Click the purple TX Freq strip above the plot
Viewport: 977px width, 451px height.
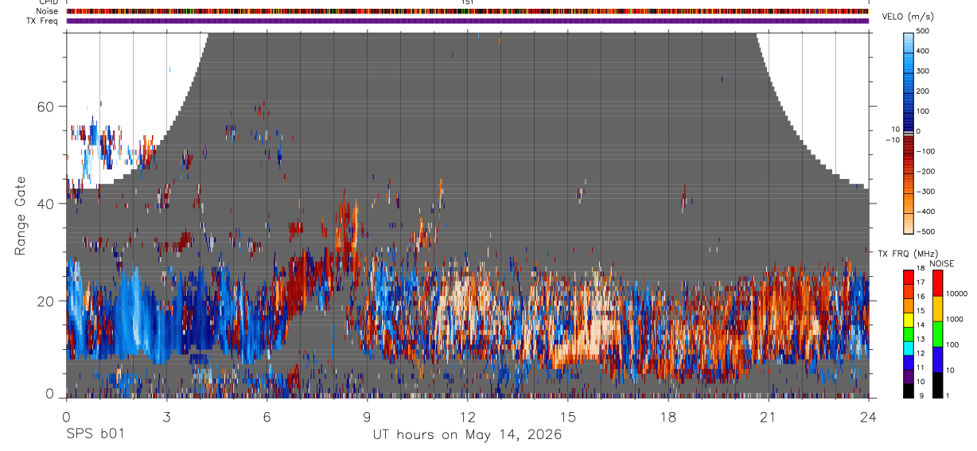[x=468, y=21]
